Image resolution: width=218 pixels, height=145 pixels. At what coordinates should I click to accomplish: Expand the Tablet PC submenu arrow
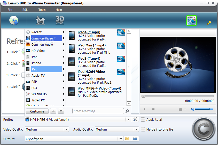64,100
